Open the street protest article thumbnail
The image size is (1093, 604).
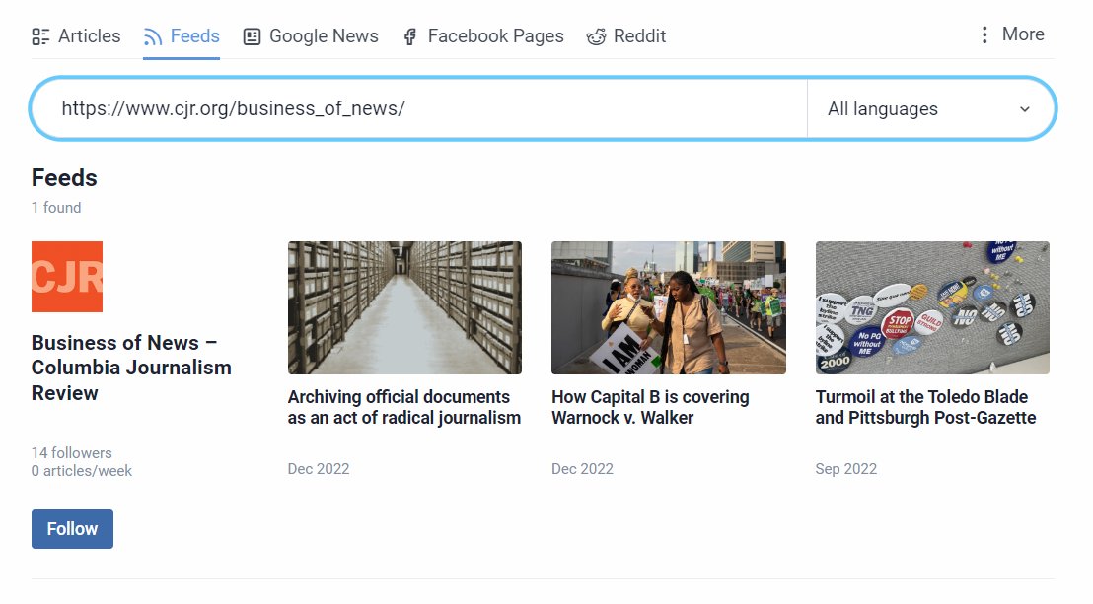click(x=669, y=308)
